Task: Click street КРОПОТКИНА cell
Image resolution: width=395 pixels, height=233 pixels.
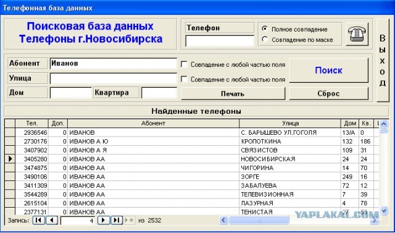Action: [290, 141]
